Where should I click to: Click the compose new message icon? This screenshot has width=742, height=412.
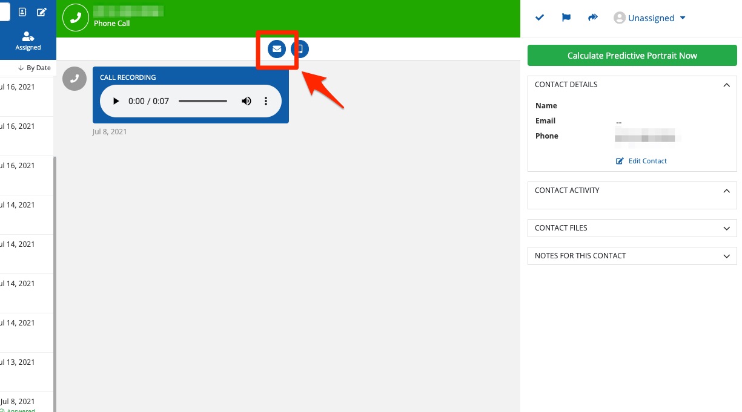point(42,11)
